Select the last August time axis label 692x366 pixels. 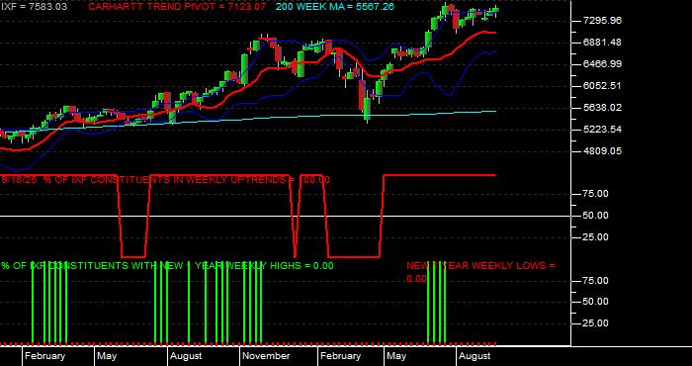[x=475, y=356]
